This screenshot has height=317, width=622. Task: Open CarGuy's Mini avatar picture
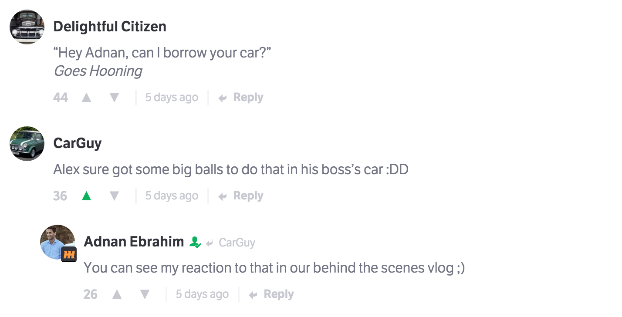27,144
